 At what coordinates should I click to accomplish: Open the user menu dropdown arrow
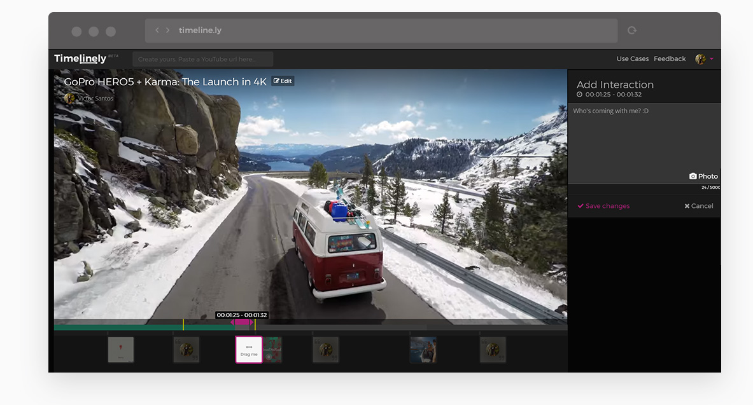[x=712, y=58]
